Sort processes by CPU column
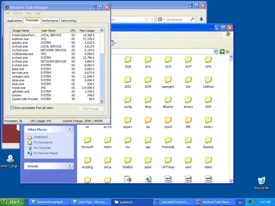This screenshot has width=275, height=206. pyautogui.click(x=72, y=31)
